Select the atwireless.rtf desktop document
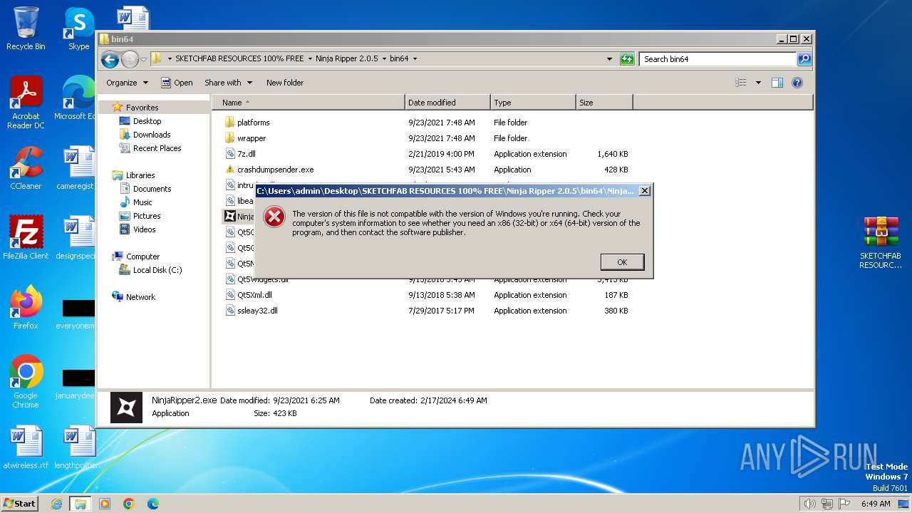 tap(26, 447)
